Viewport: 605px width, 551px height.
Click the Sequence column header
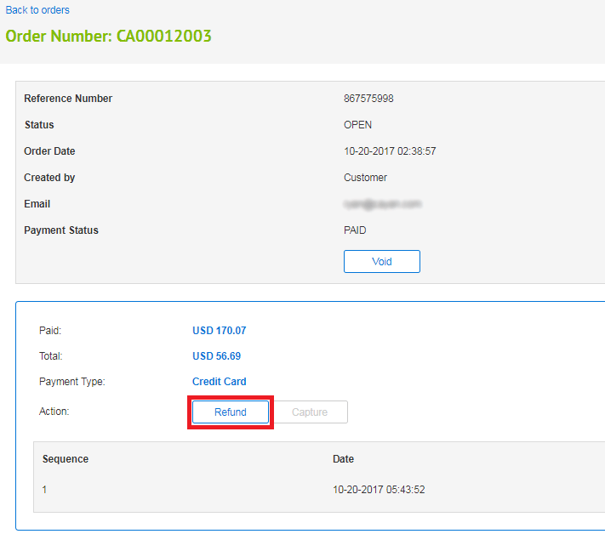coord(66,459)
